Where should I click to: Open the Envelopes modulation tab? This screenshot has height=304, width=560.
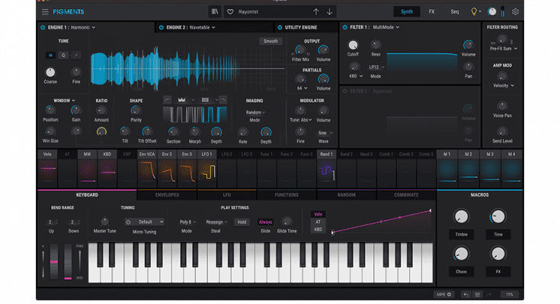[168, 195]
